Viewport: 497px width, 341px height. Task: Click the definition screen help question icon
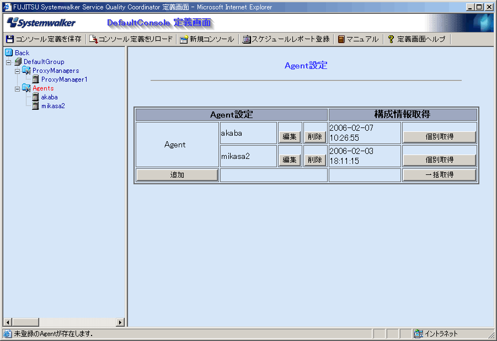[x=391, y=39]
